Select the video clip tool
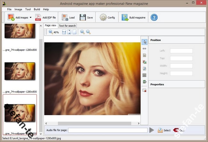 (145, 75)
